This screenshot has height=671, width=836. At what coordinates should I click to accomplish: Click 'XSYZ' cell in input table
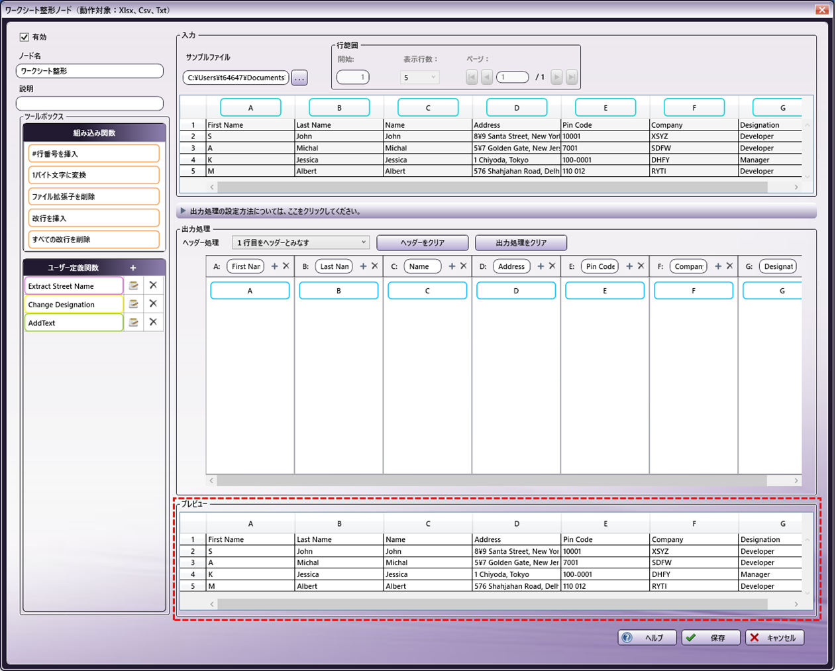[x=694, y=136]
